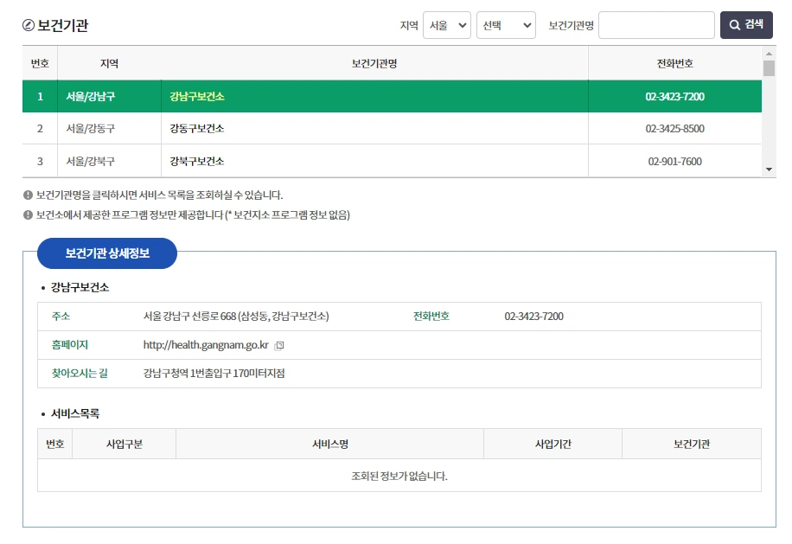The image size is (792, 544).
Task: Click the 보건기관 column header in service list
Action: pos(692,444)
